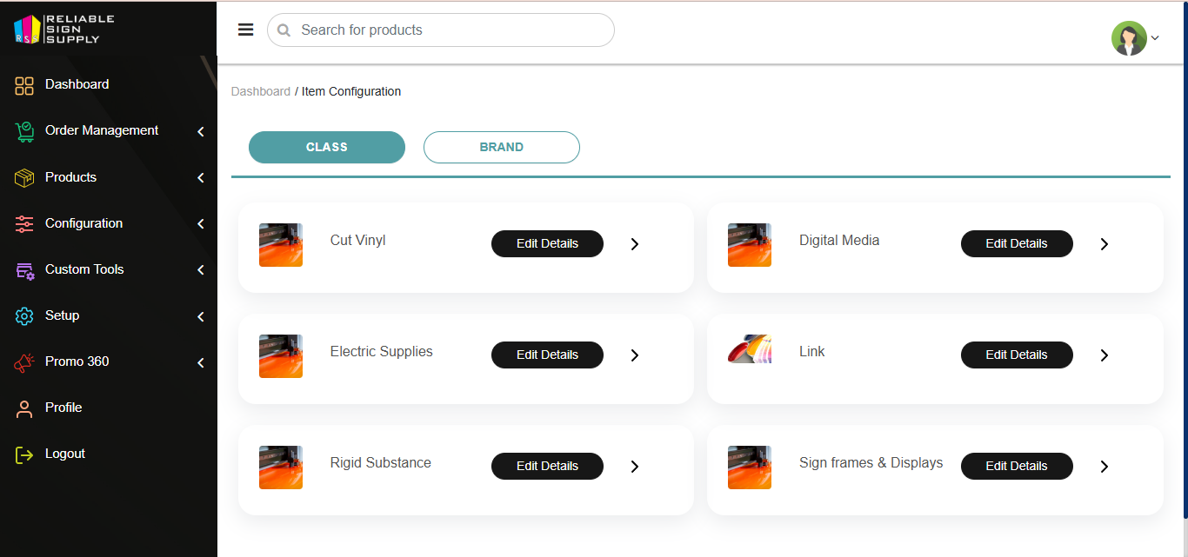Click the hamburger menu icon
Screen dimensions: 1188x557
[246, 30]
